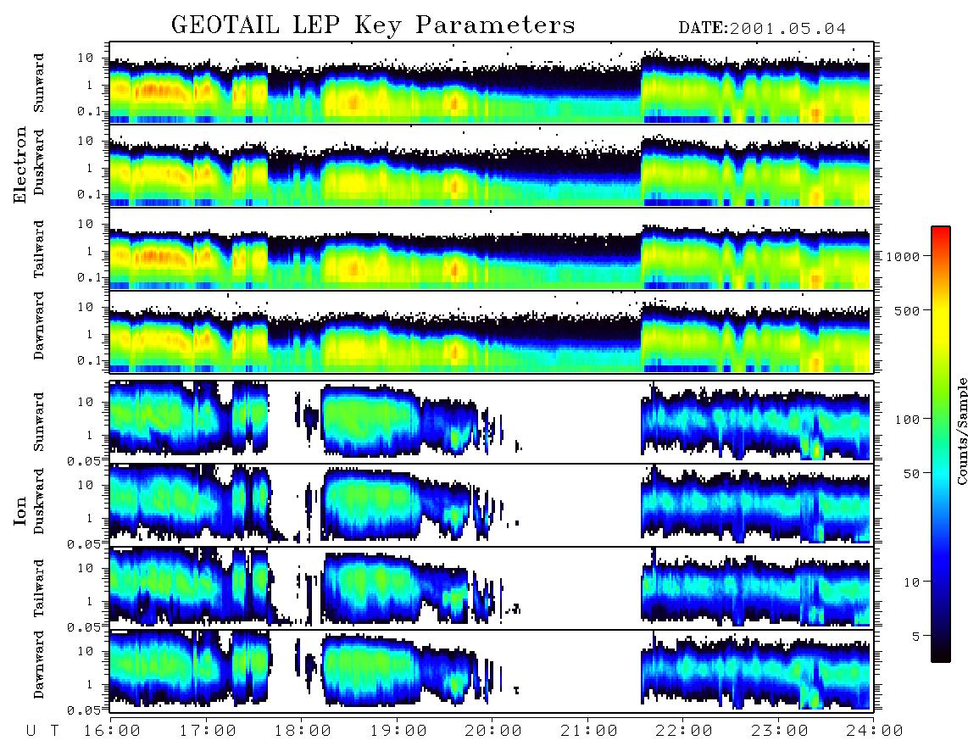Click the 100 colorbar tick value
Viewport: 968px width, 746px height.
click(907, 420)
